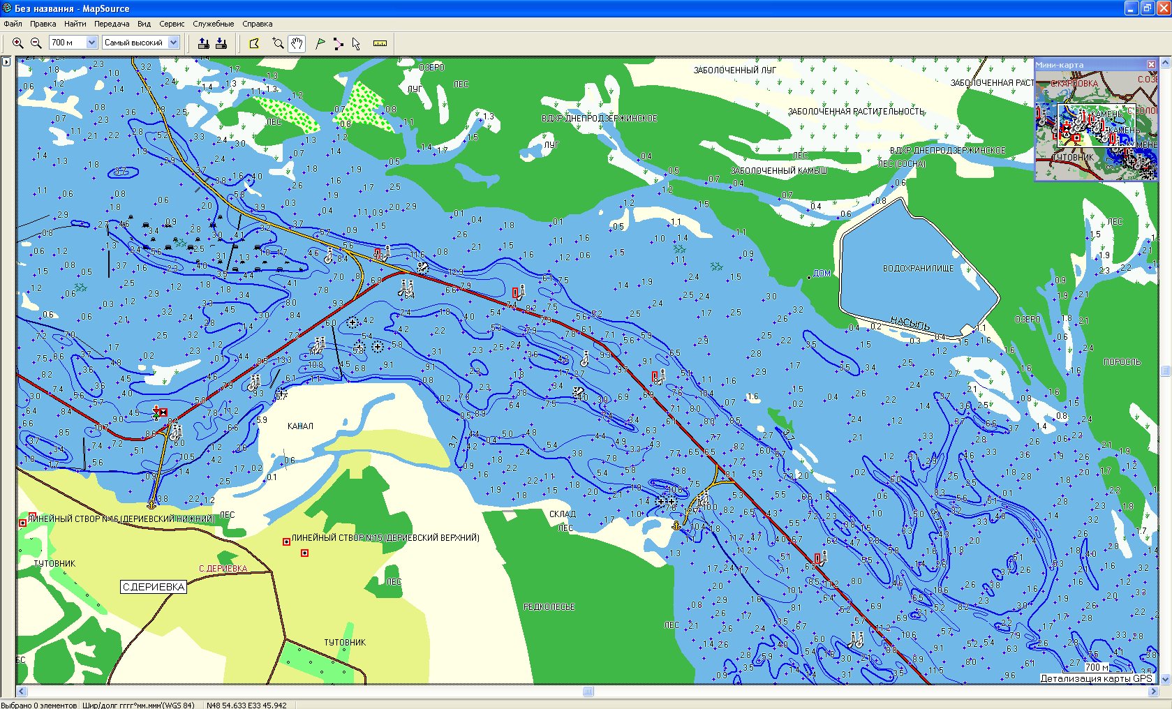The width and height of the screenshot is (1172, 709).
Task: Select the Distance/Bearing ruler tool
Action: (x=380, y=43)
